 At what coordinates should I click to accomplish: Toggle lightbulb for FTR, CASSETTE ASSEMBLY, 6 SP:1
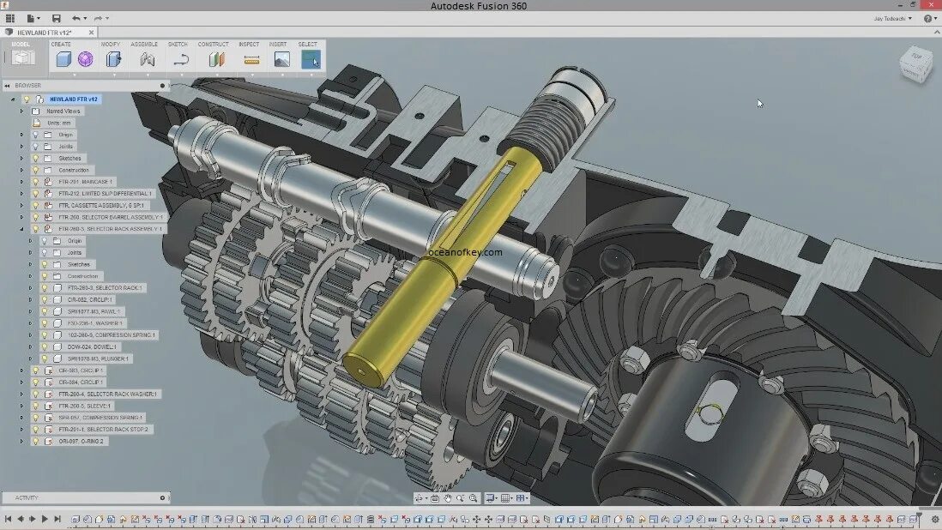point(35,205)
